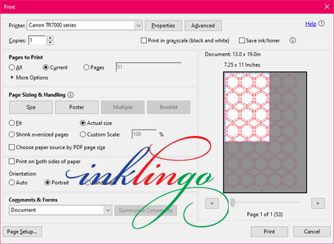Open Advanced print settings

pyautogui.click(x=203, y=26)
